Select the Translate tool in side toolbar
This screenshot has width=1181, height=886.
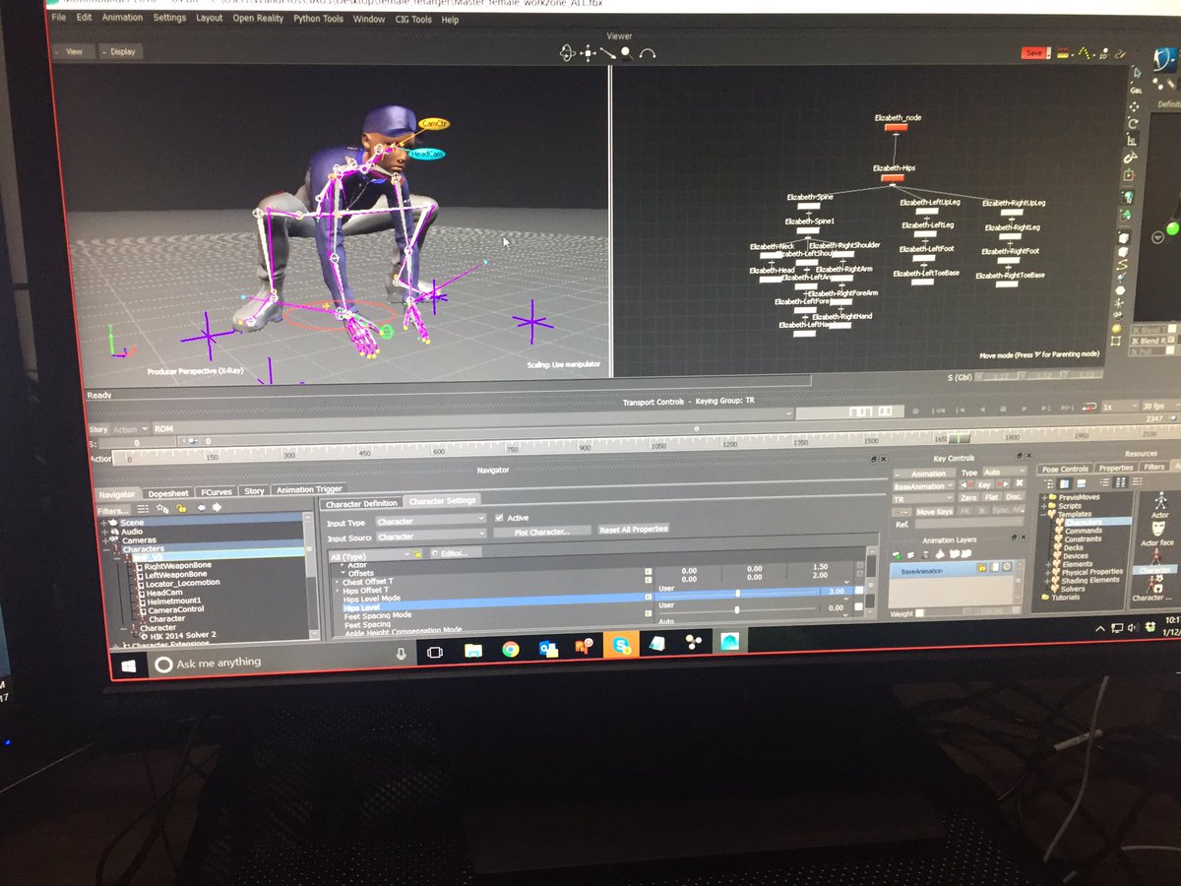tap(1134, 105)
